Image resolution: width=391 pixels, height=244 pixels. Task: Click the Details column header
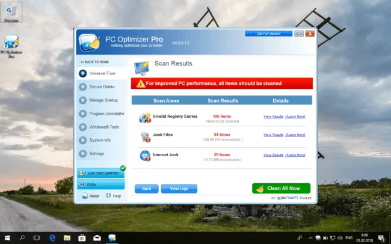pyautogui.click(x=280, y=101)
